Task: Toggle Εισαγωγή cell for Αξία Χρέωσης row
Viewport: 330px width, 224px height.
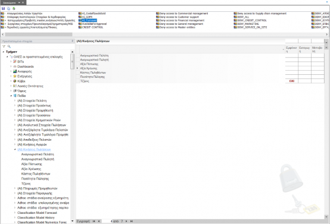Action: (x=304, y=68)
